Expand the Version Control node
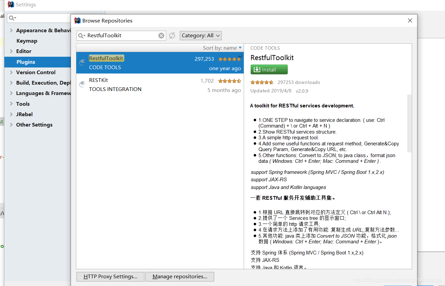 point(11,72)
